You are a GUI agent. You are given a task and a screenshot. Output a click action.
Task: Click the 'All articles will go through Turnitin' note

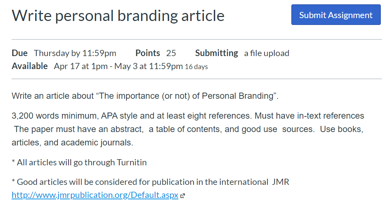79,162
